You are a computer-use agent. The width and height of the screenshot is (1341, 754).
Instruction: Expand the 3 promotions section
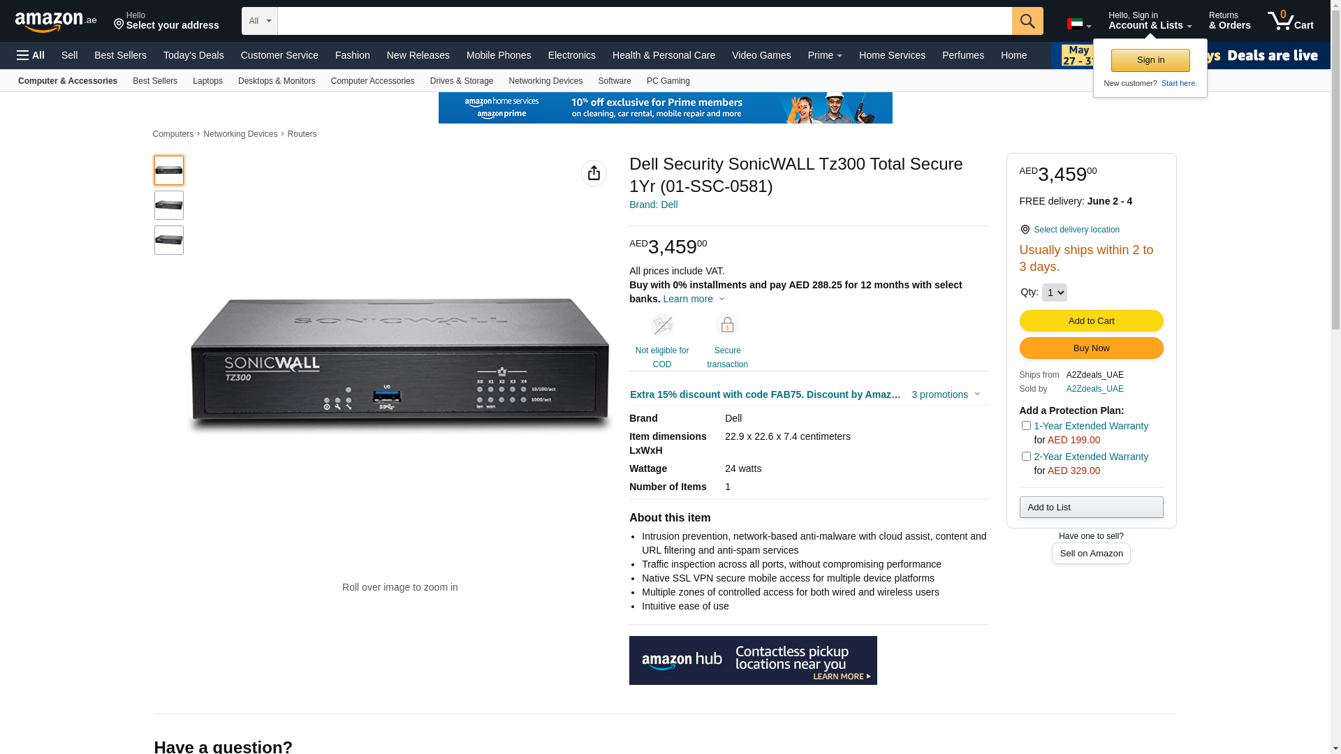[946, 394]
